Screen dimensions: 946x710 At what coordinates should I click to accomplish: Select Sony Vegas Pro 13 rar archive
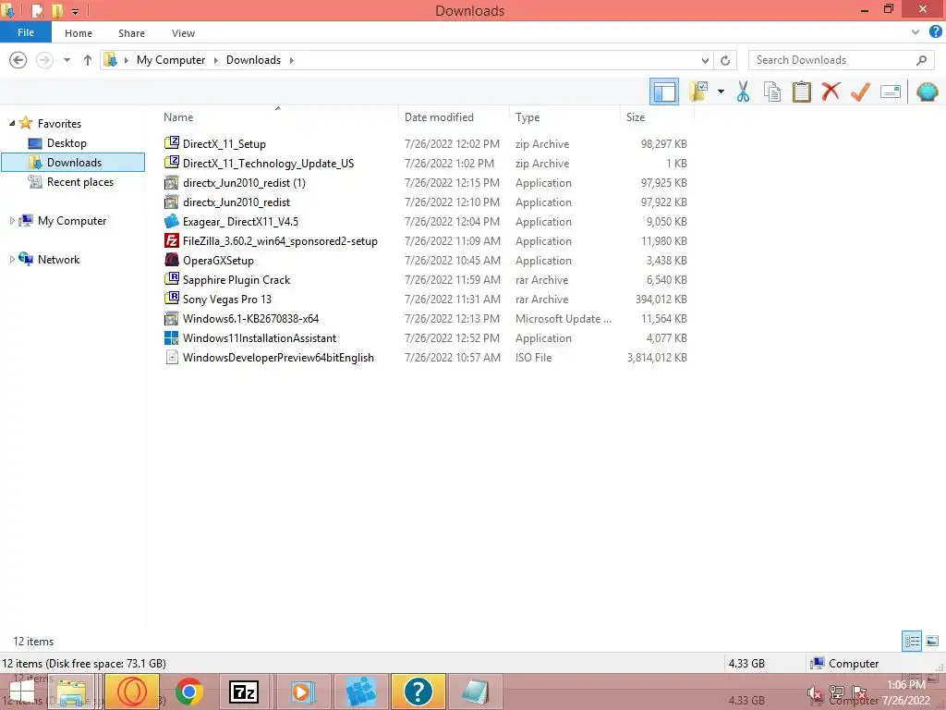point(227,299)
